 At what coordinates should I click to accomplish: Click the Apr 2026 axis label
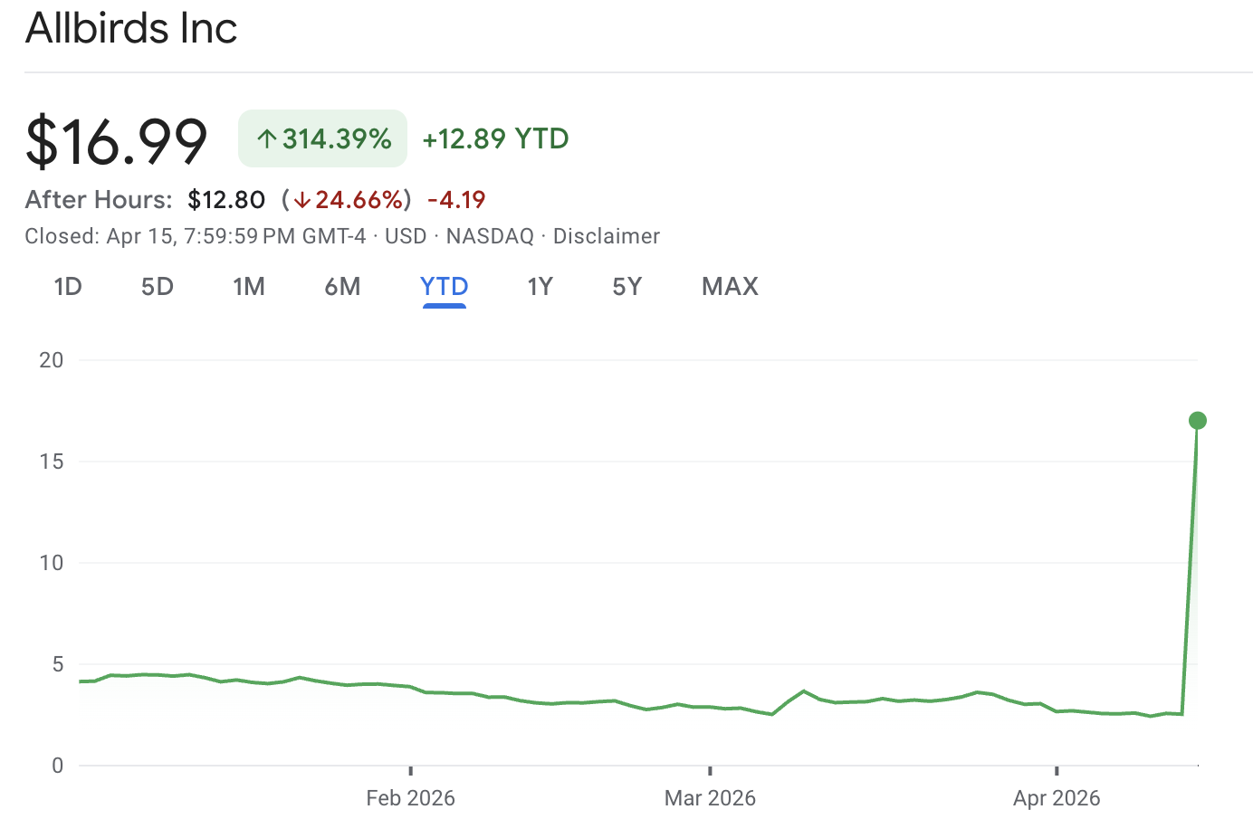pyautogui.click(x=1056, y=797)
